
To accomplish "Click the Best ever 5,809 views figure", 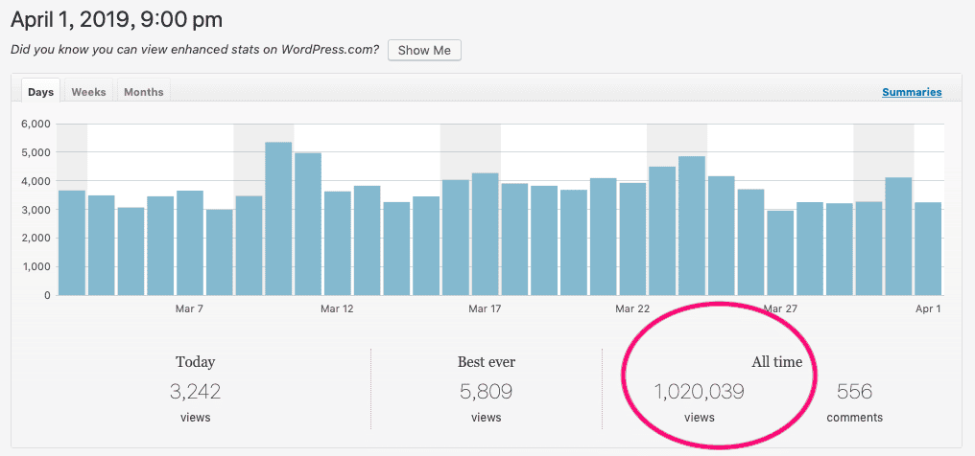I will 487,392.
